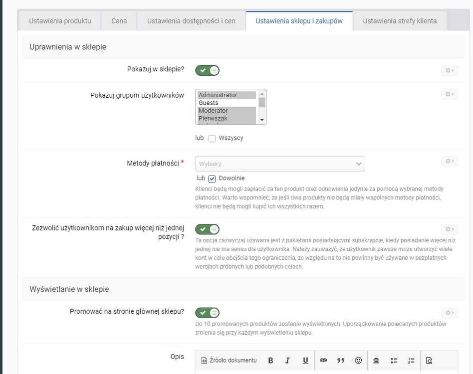
Task: Toggle 'Promować na stronie głównej sklepu?' switch
Action: [207, 313]
